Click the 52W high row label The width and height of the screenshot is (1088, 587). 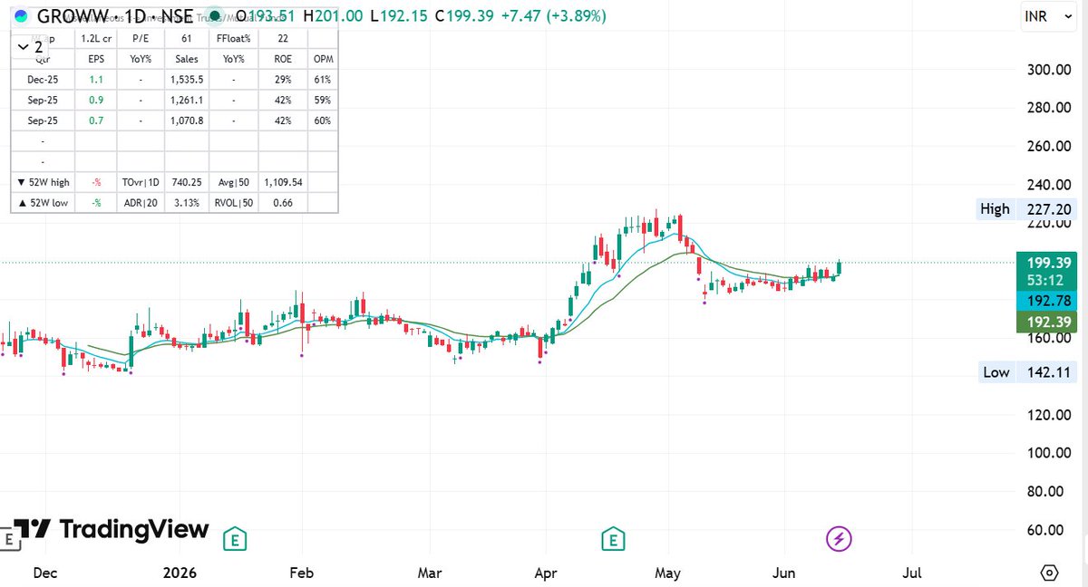(43, 182)
